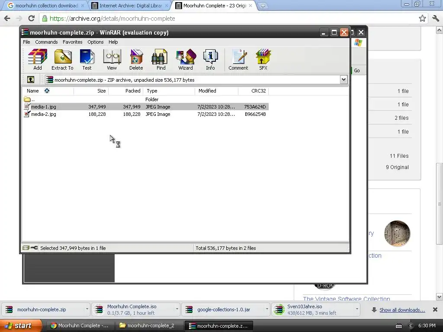
Task: Open a new Chrome tab
Action: click(263, 6)
